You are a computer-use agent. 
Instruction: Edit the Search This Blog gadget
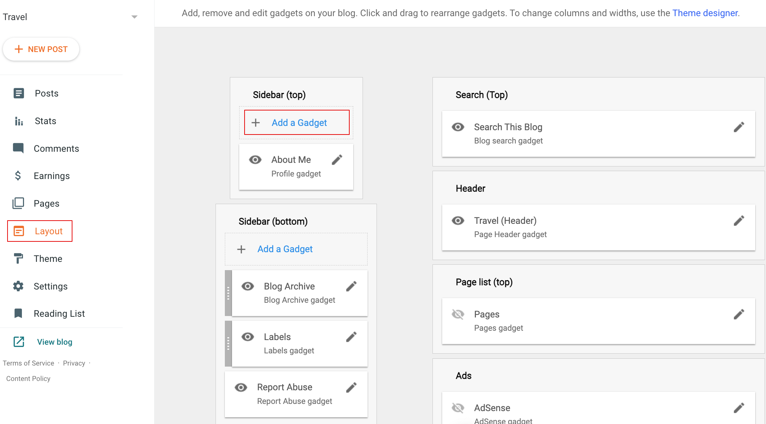point(739,127)
